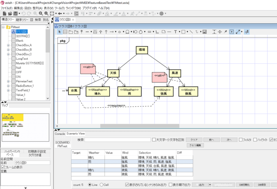
Task: Click the Open folder toolbar icon
Action: [x=10, y=14]
